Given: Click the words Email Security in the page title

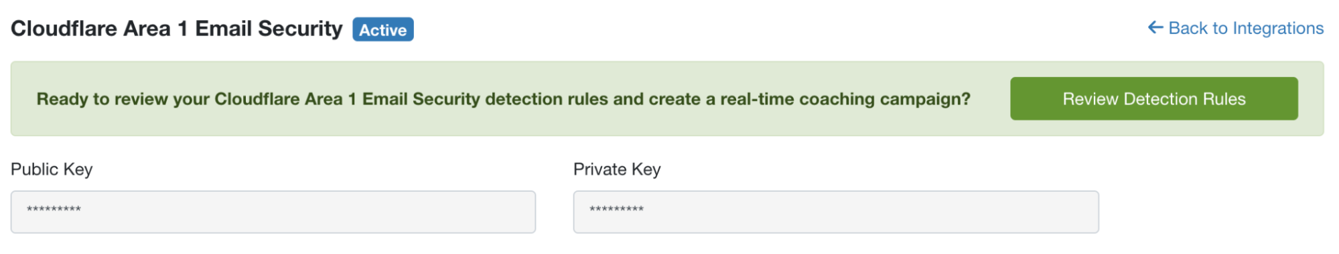Looking at the screenshot, I should click(269, 29).
